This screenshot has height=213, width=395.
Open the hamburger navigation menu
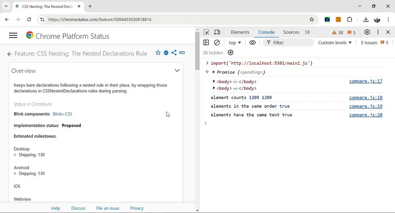pos(13,35)
